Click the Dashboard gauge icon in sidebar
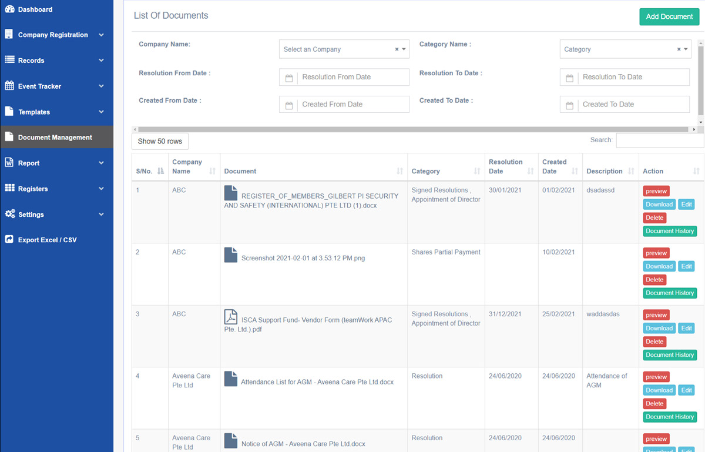 9,9
